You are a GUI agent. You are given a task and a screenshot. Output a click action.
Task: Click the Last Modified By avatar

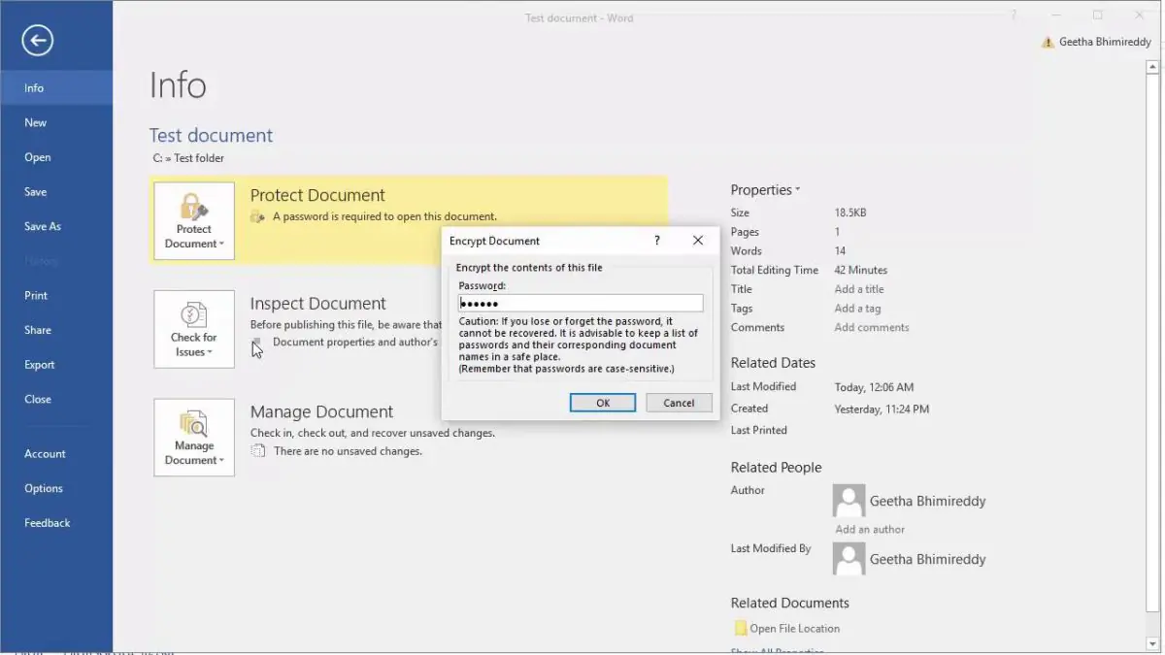click(x=849, y=559)
